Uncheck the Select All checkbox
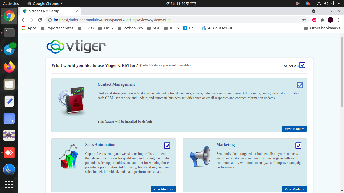 click(302, 65)
